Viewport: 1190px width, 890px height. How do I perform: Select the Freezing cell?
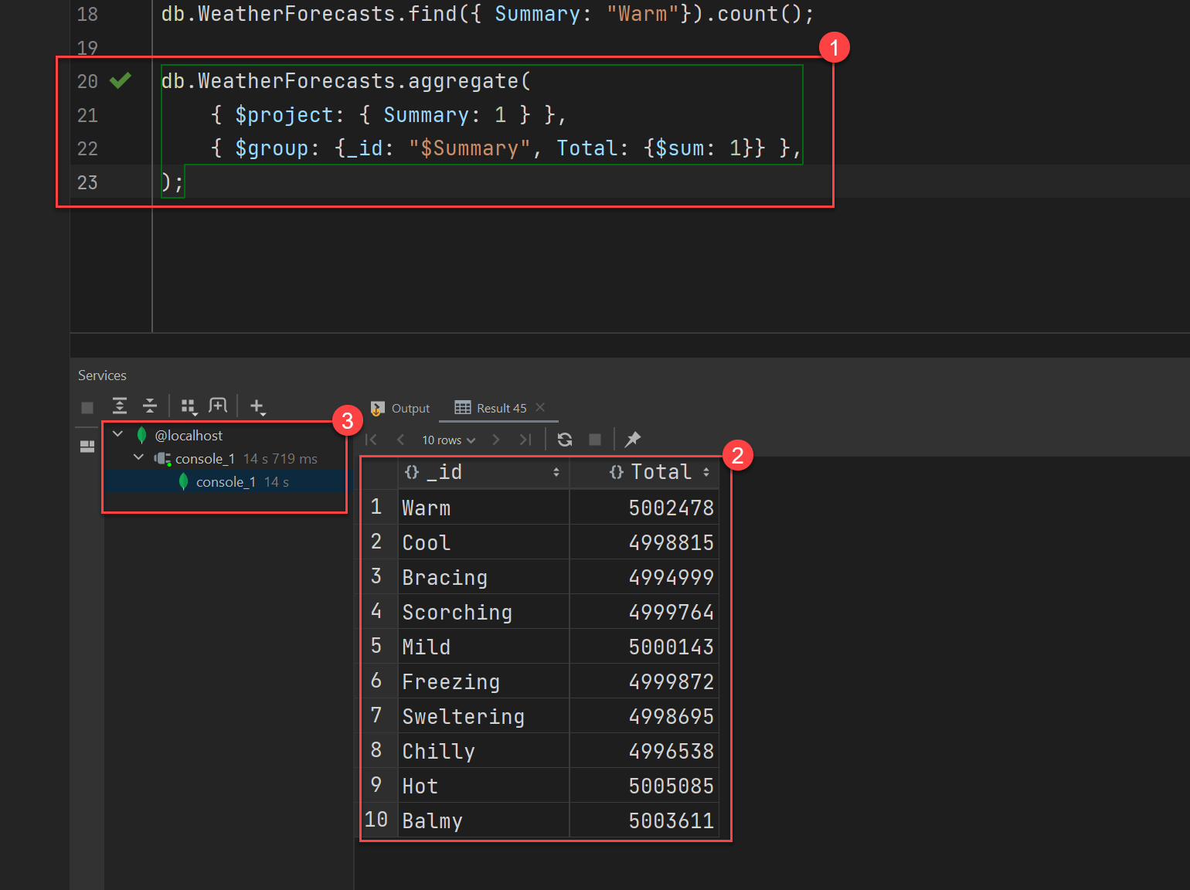(x=484, y=681)
